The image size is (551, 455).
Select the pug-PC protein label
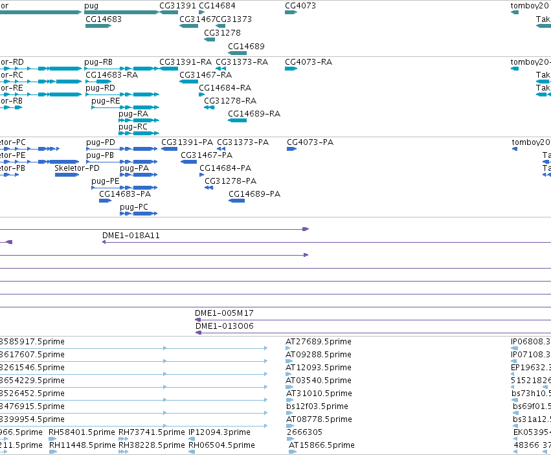pyautogui.click(x=134, y=208)
